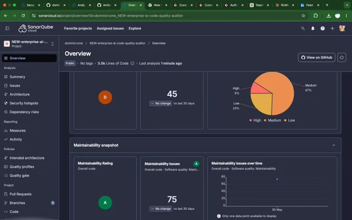Toggle Low in the chart legend
This screenshot has width=352, height=220.
[x=289, y=120]
